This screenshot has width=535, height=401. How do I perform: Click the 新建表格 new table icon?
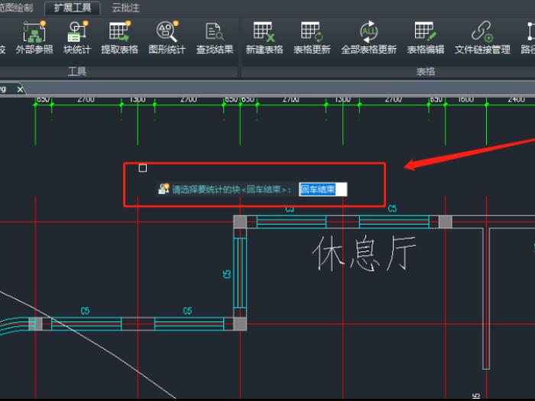coord(264,32)
